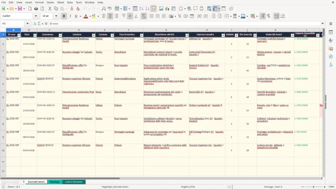Open the Tools menu
This screenshot has width=336, height=189.
point(79,2)
